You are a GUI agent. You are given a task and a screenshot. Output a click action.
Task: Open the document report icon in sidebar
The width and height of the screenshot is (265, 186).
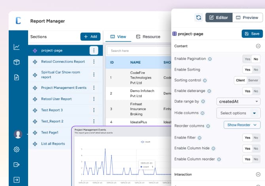tap(16, 77)
